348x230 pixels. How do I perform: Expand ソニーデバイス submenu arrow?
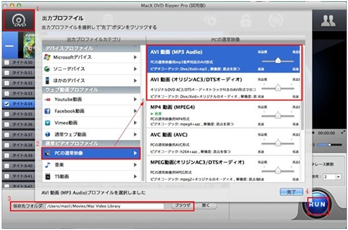pyautogui.click(x=135, y=69)
